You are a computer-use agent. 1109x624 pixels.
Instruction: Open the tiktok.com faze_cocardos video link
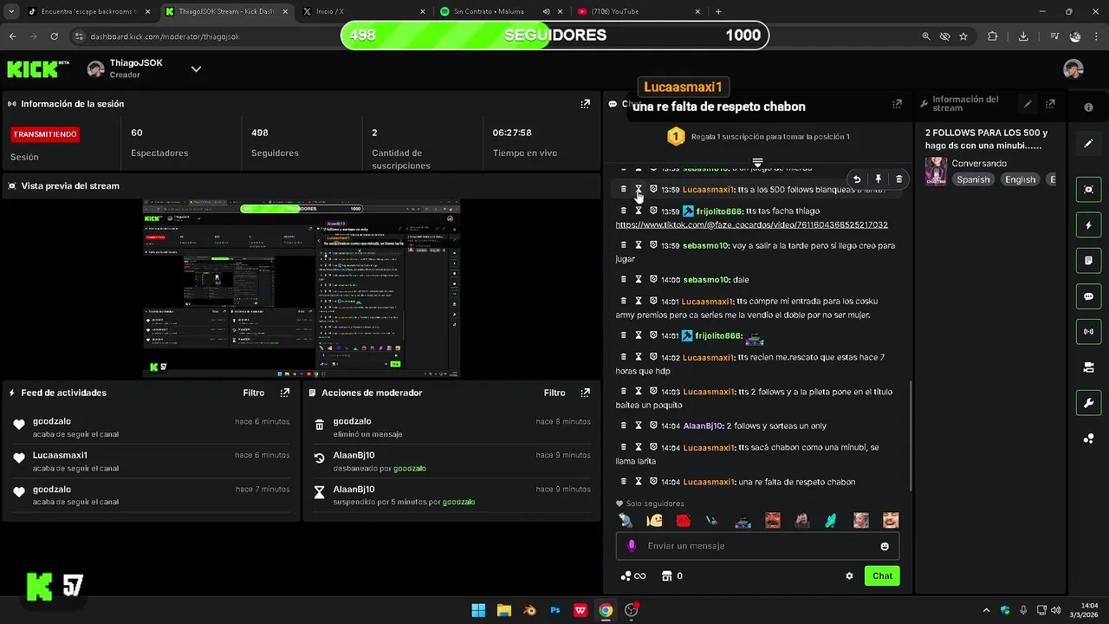[x=751, y=224]
